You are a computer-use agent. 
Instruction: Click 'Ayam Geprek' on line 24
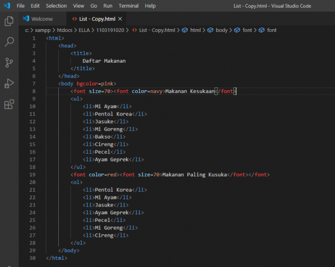tap(111, 213)
